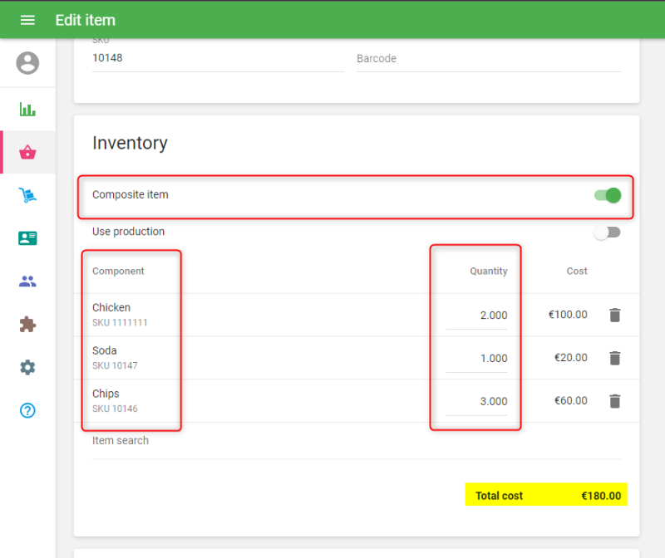Remove the Chips component with trash icon
The height and width of the screenshot is (558, 665).
tap(614, 401)
